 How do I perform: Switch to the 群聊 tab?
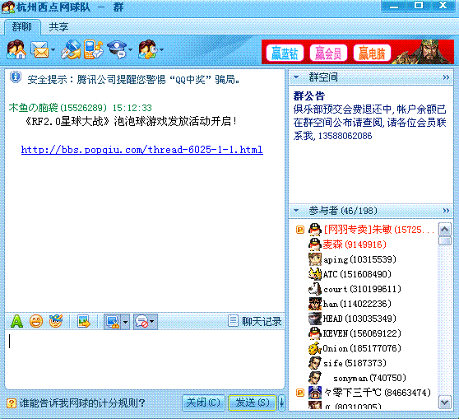click(x=22, y=27)
